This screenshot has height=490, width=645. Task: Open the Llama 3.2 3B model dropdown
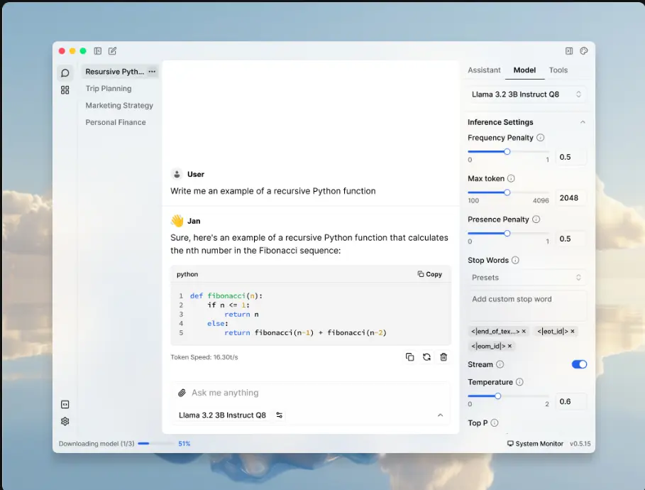click(527, 94)
